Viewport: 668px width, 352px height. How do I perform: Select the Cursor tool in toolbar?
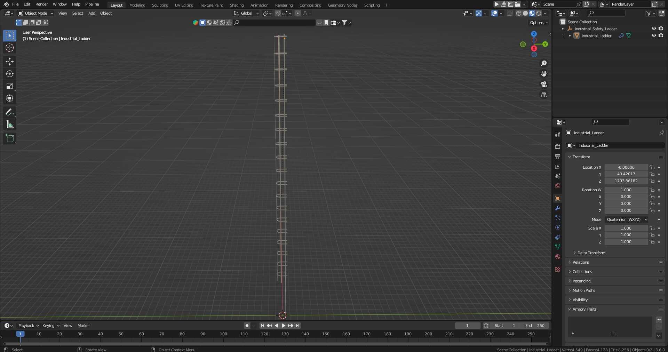pos(10,48)
